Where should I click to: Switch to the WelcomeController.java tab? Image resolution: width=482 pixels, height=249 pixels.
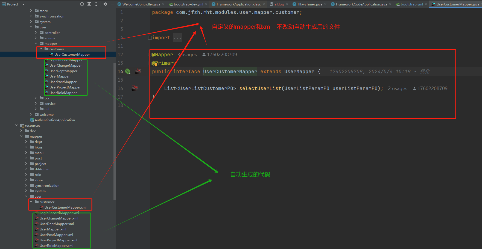[141, 4]
